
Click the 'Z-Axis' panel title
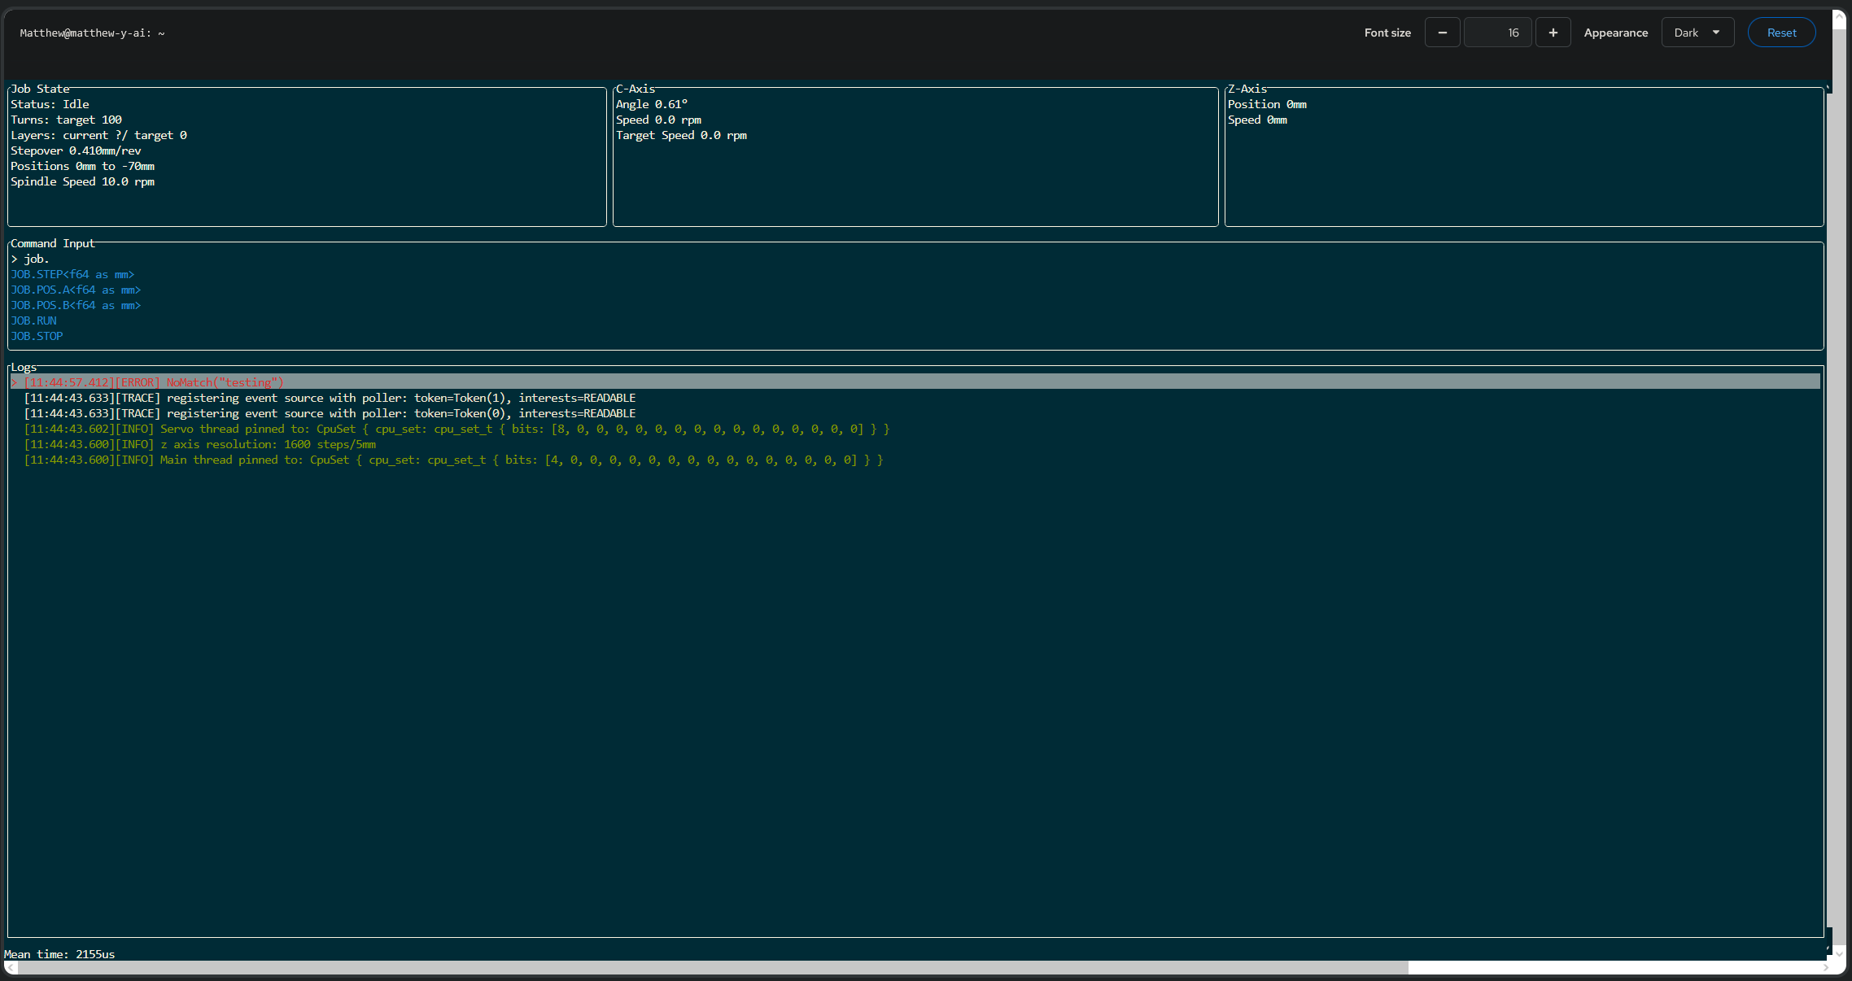1247,89
